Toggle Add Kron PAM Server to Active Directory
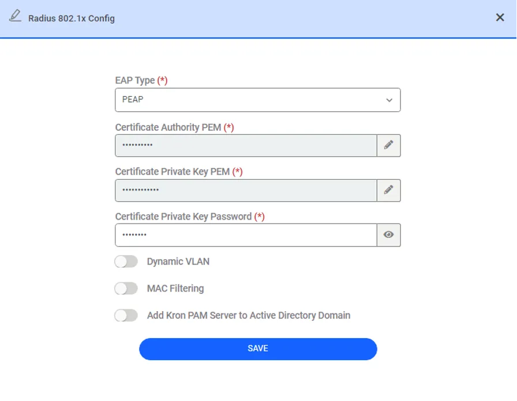This screenshot has height=401, width=517. (126, 315)
